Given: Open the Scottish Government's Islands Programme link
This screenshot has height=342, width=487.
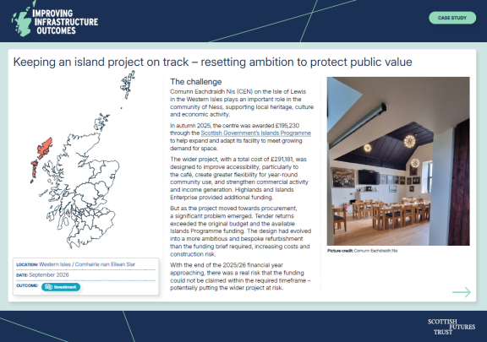Looking at the screenshot, I should [255, 133].
